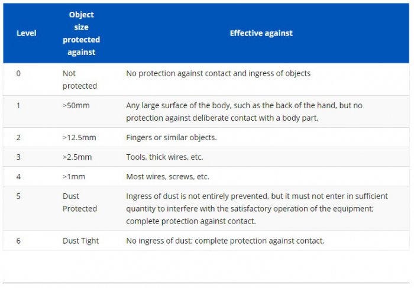Click "No protection against contact" description text
This screenshot has height=288, width=414.
click(x=218, y=73)
